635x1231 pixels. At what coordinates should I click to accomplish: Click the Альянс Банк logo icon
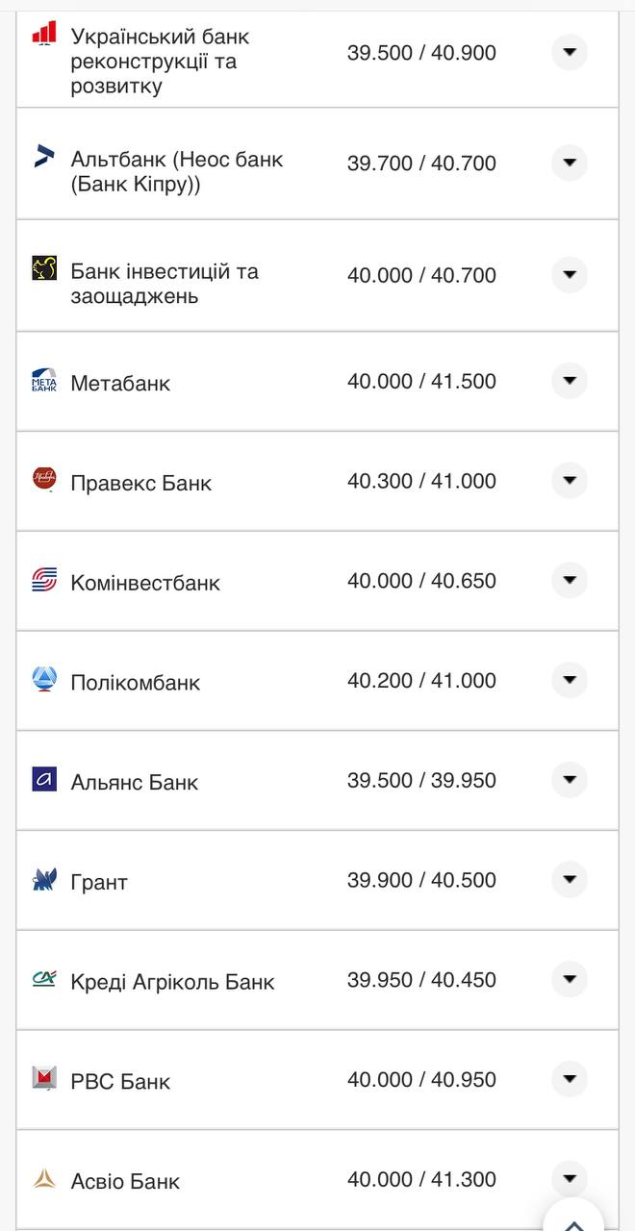[x=44, y=780]
